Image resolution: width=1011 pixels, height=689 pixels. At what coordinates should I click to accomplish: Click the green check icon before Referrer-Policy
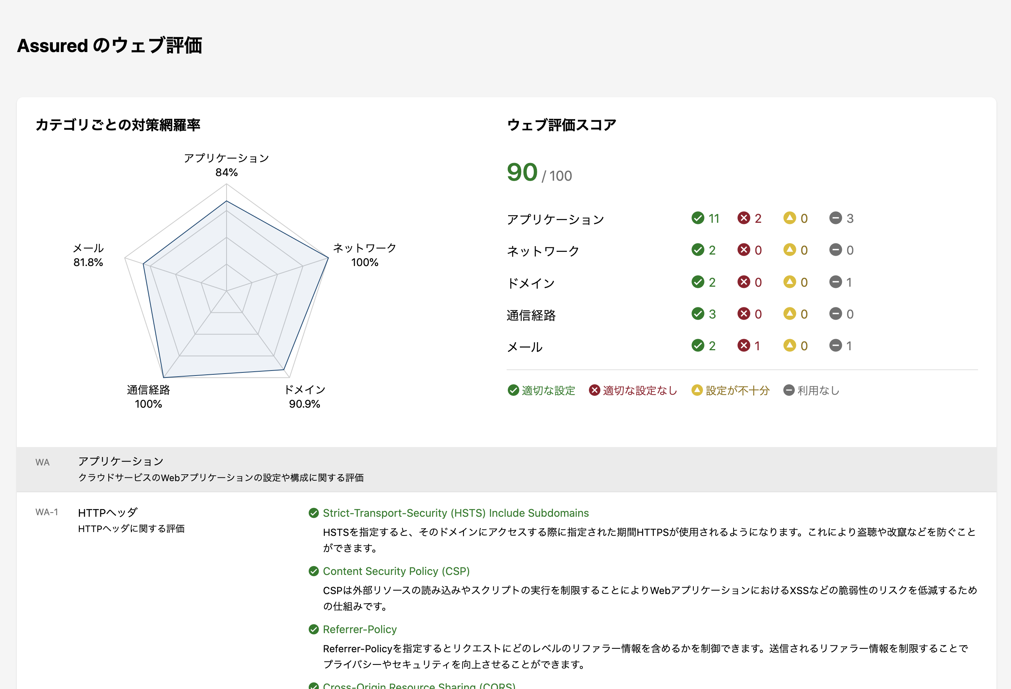(x=315, y=629)
